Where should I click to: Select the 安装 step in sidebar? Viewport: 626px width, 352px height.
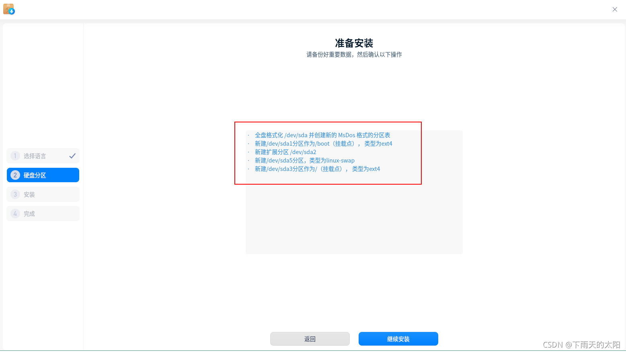[x=36, y=194]
